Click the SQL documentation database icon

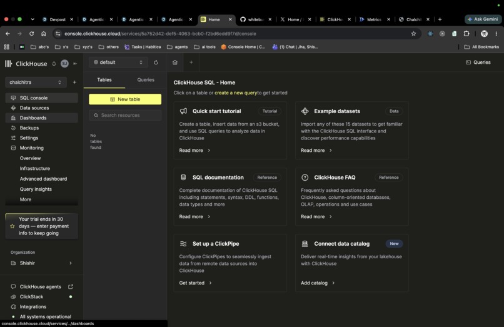pos(183,178)
